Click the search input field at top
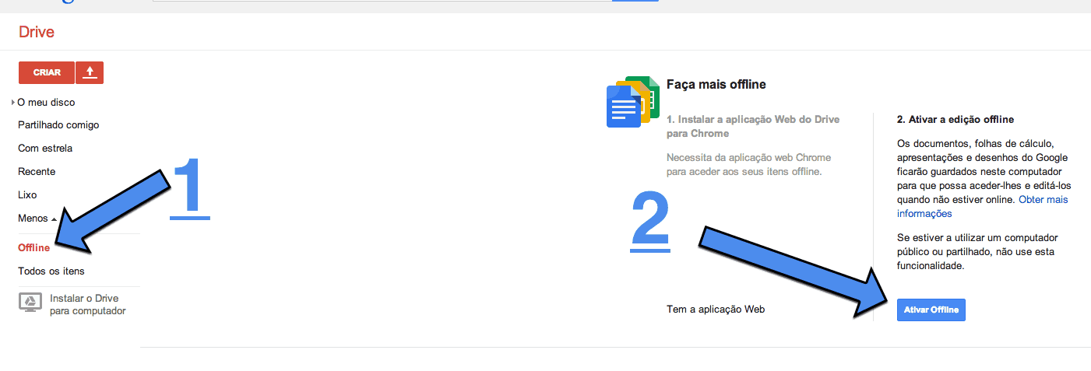1091x371 pixels. pos(382,2)
